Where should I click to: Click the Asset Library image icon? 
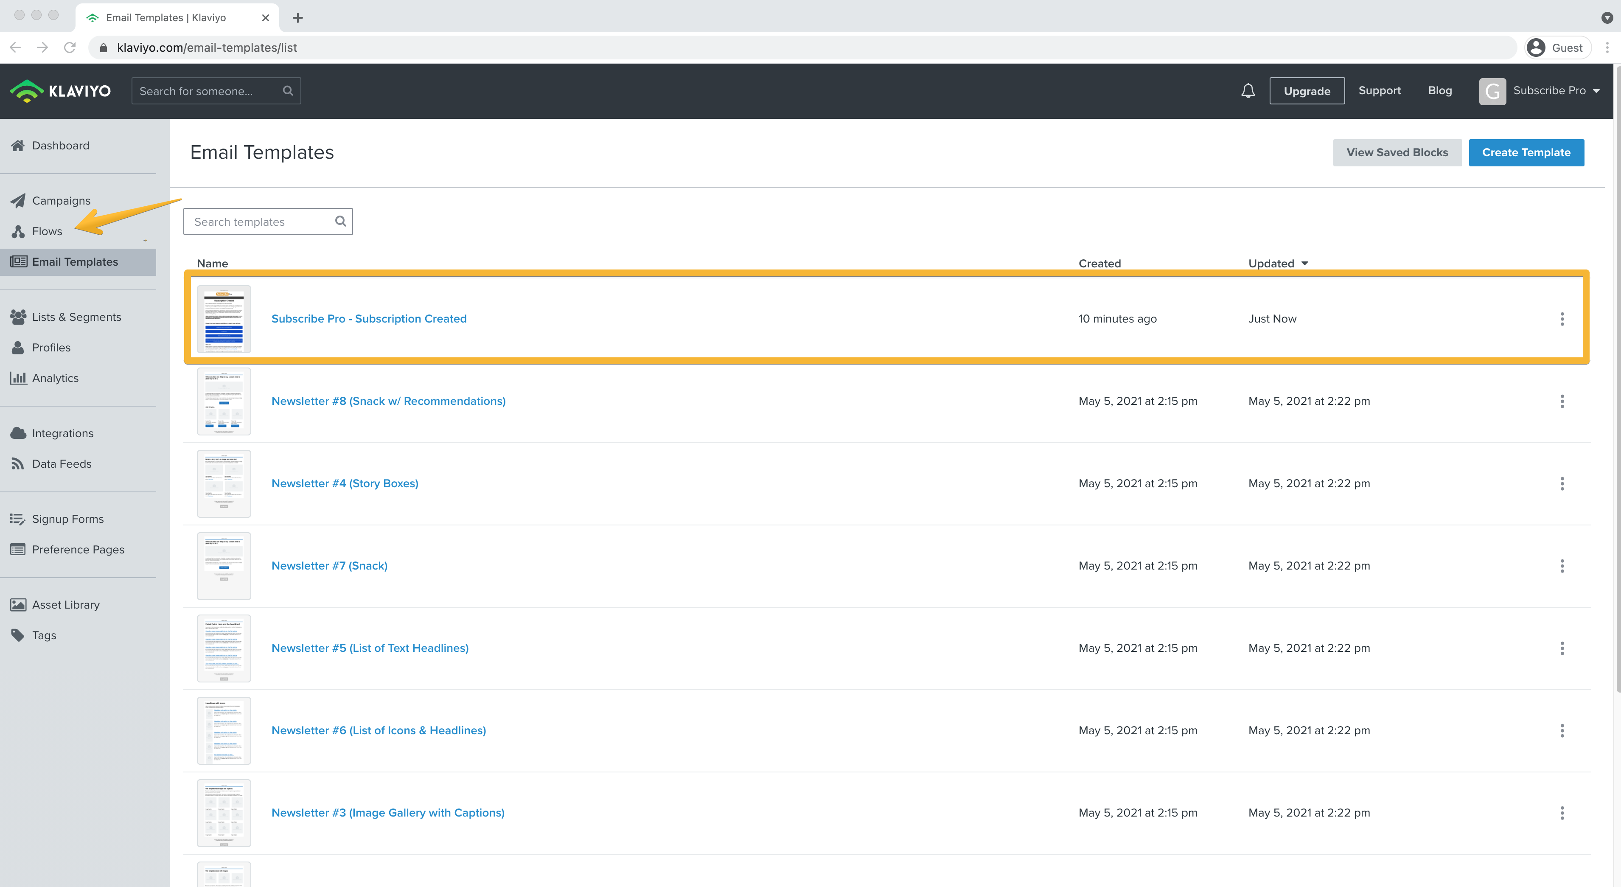[x=18, y=604]
